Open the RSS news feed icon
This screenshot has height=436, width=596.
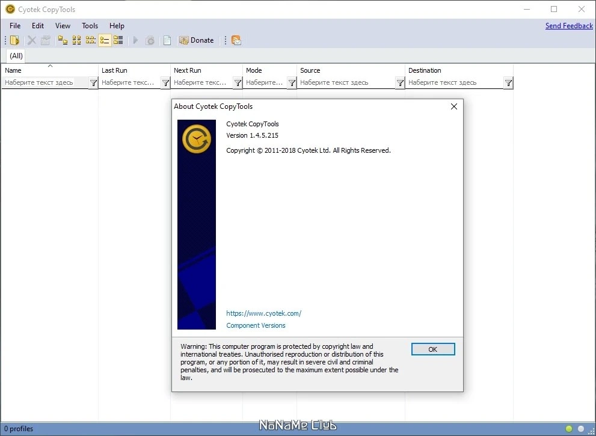(236, 40)
